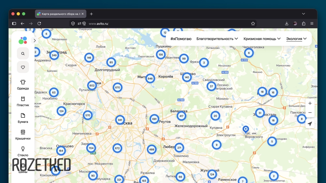Click the 63 cluster near Дедовск
The width and height of the screenshot is (326, 183).
point(54,92)
